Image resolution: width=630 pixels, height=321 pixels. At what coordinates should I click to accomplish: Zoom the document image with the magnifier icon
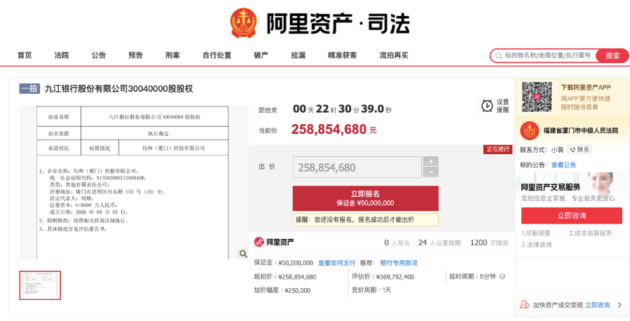[x=242, y=254]
